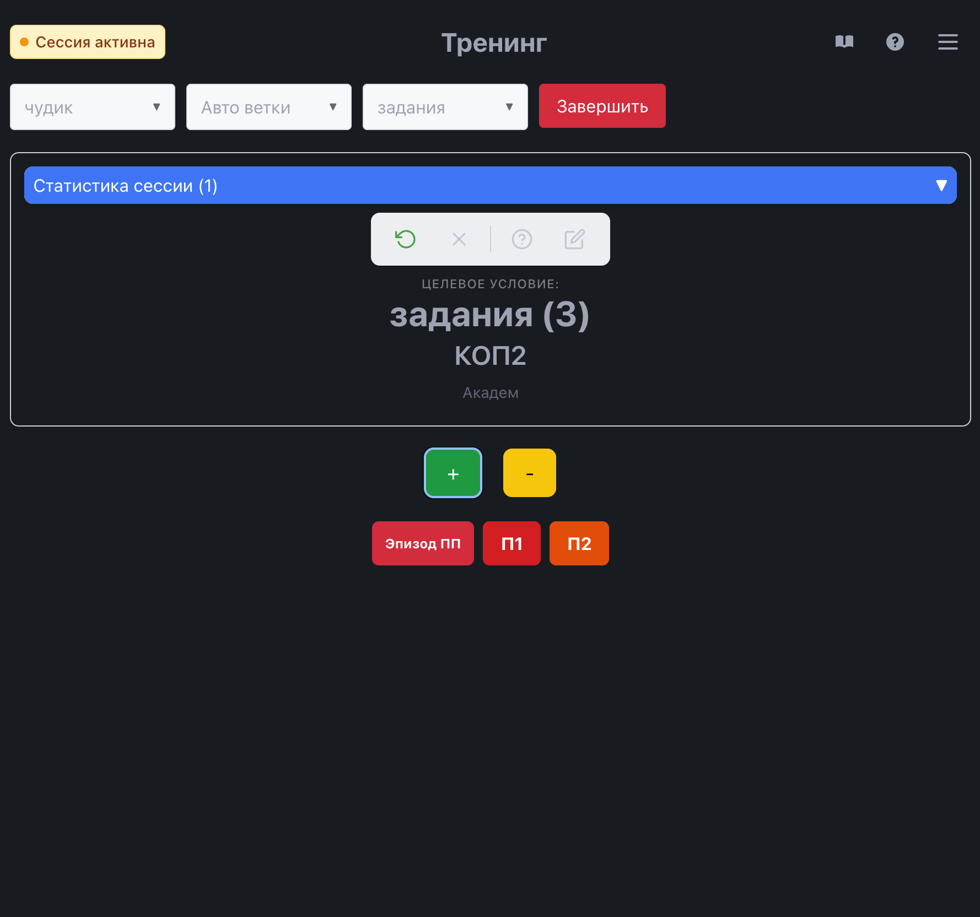Open the Авто ветки dropdown
This screenshot has width=980, height=917.
point(269,107)
